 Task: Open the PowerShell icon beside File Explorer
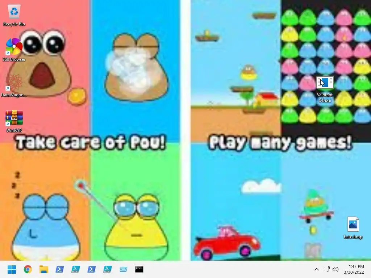click(x=60, y=269)
